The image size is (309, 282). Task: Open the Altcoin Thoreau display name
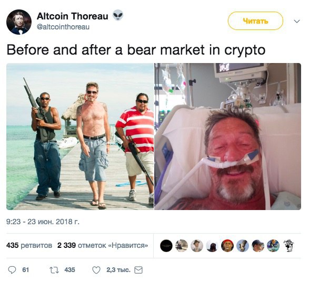tap(73, 16)
